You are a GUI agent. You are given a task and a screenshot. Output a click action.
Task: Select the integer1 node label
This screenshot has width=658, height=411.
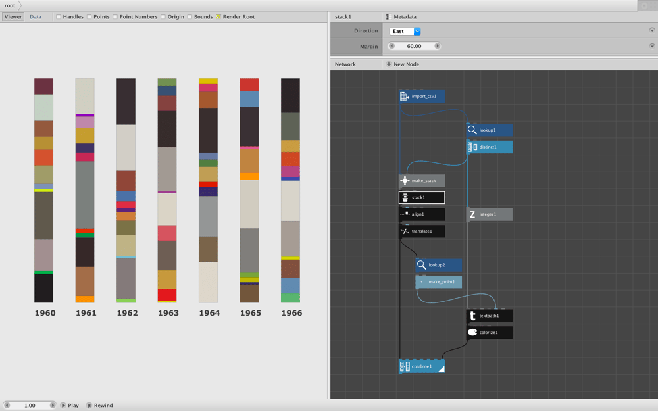pyautogui.click(x=488, y=214)
